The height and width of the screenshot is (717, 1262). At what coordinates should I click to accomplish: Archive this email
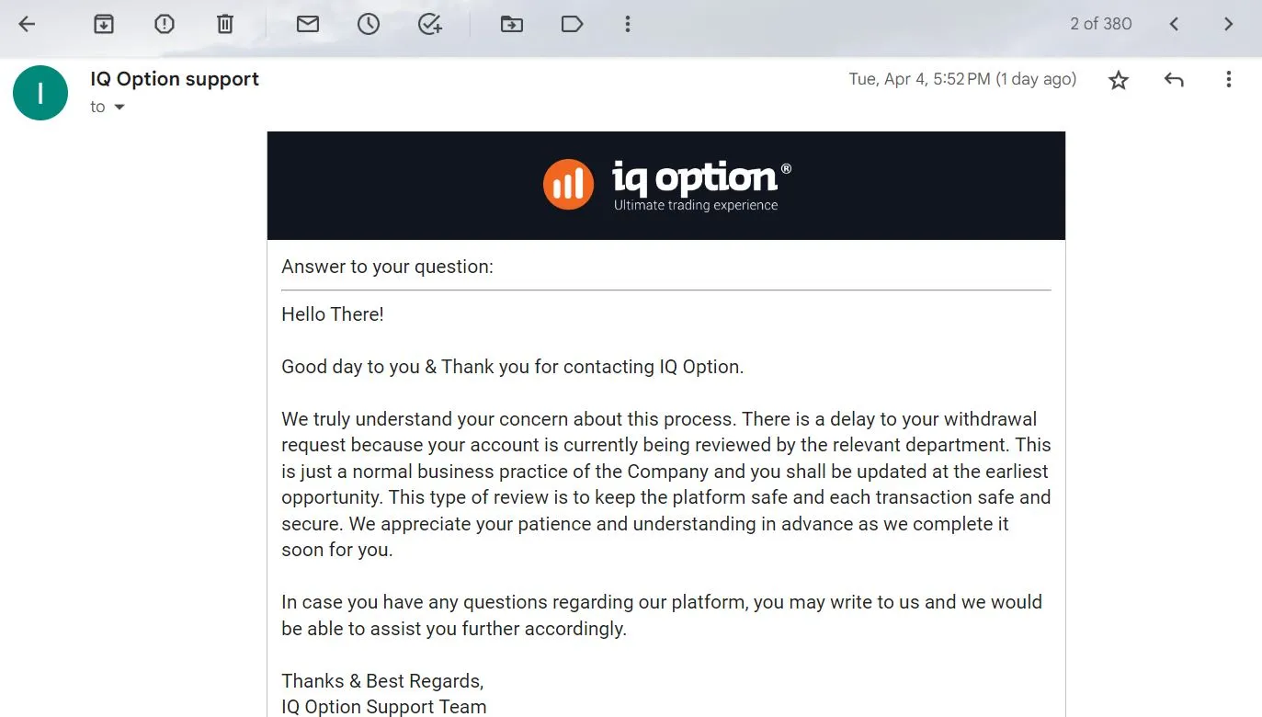coord(104,25)
